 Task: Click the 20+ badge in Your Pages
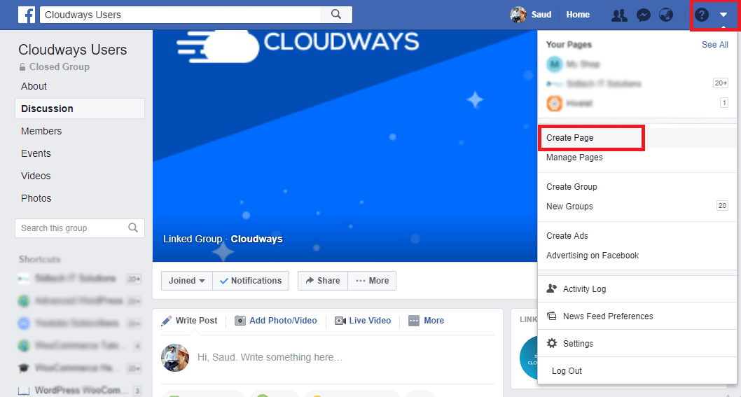(721, 83)
